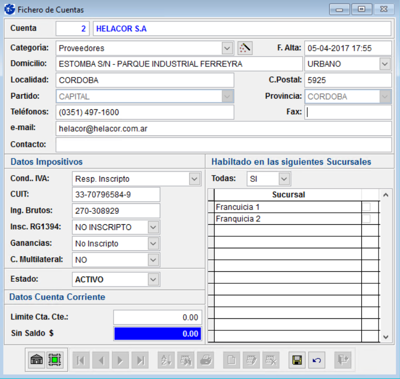The height and width of the screenshot is (379, 400).
Task: Click the delete record icon
Action: pyautogui.click(x=271, y=360)
